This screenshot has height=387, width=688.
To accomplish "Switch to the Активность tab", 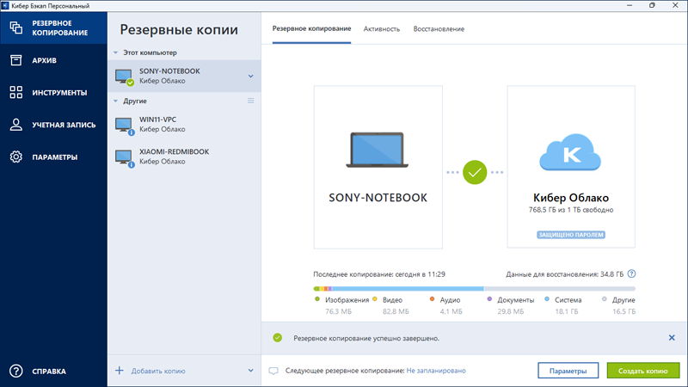I will 381,29.
